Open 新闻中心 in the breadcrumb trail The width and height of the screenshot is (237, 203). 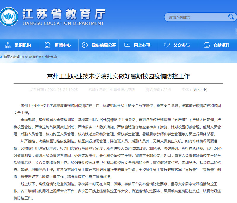[x=20, y=57]
